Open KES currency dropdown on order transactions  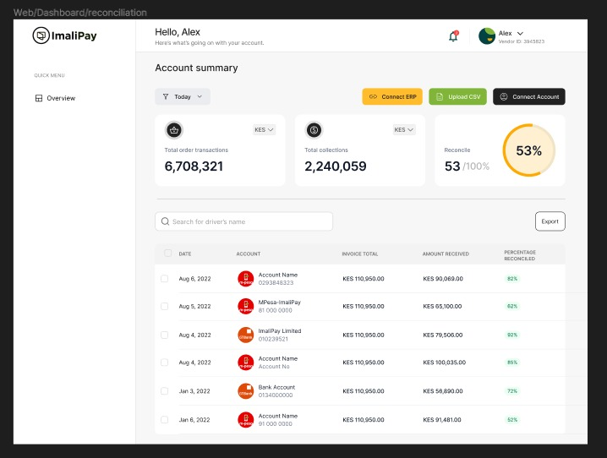click(264, 129)
